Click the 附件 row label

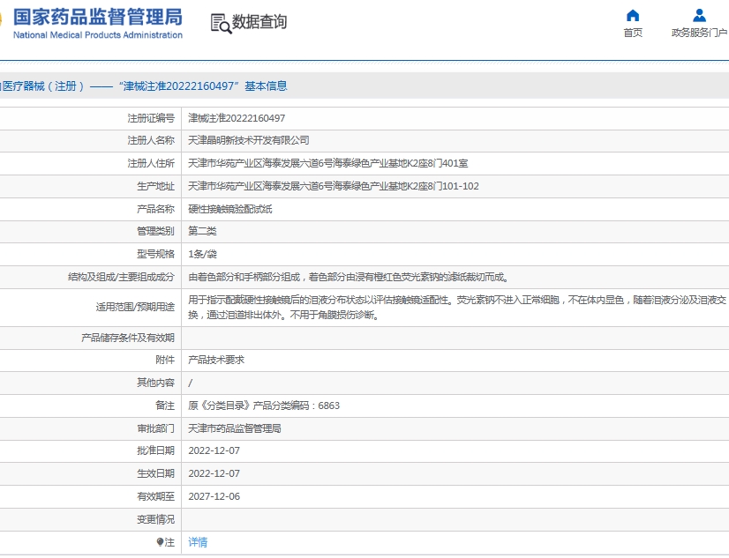pos(165,360)
